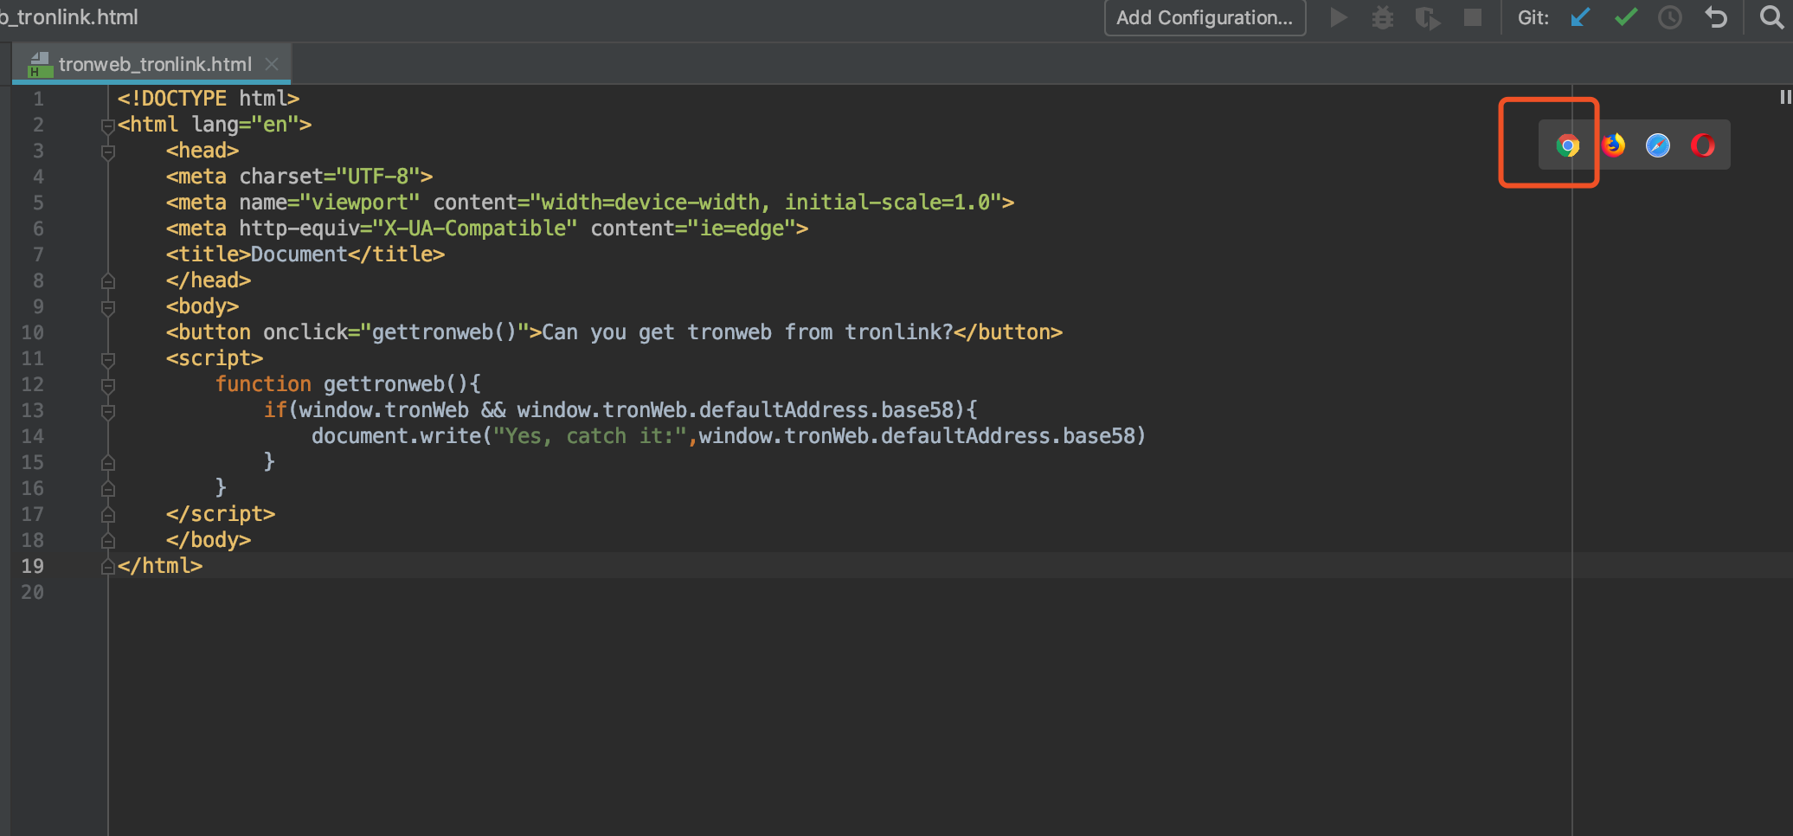
Task: Click fold end marker at line 15
Action: pos(108,462)
